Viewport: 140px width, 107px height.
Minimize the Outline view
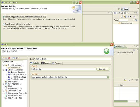point(135,46)
